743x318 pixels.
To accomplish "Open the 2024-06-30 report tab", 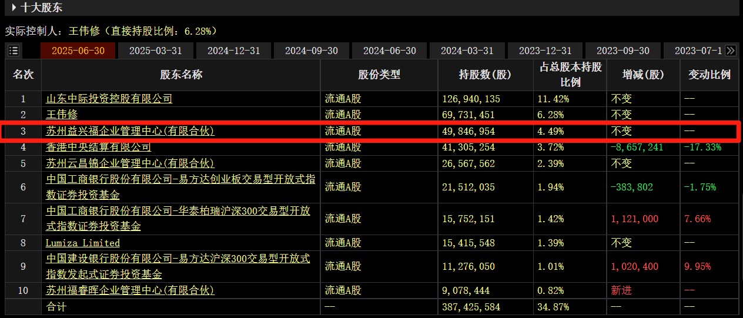I will (x=390, y=51).
